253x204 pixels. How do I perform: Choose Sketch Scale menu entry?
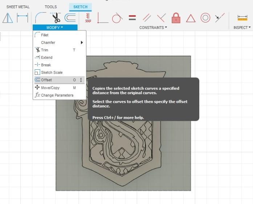(60, 73)
